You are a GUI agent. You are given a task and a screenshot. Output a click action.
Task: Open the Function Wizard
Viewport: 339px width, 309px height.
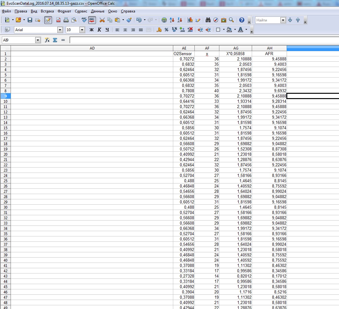(x=47, y=40)
